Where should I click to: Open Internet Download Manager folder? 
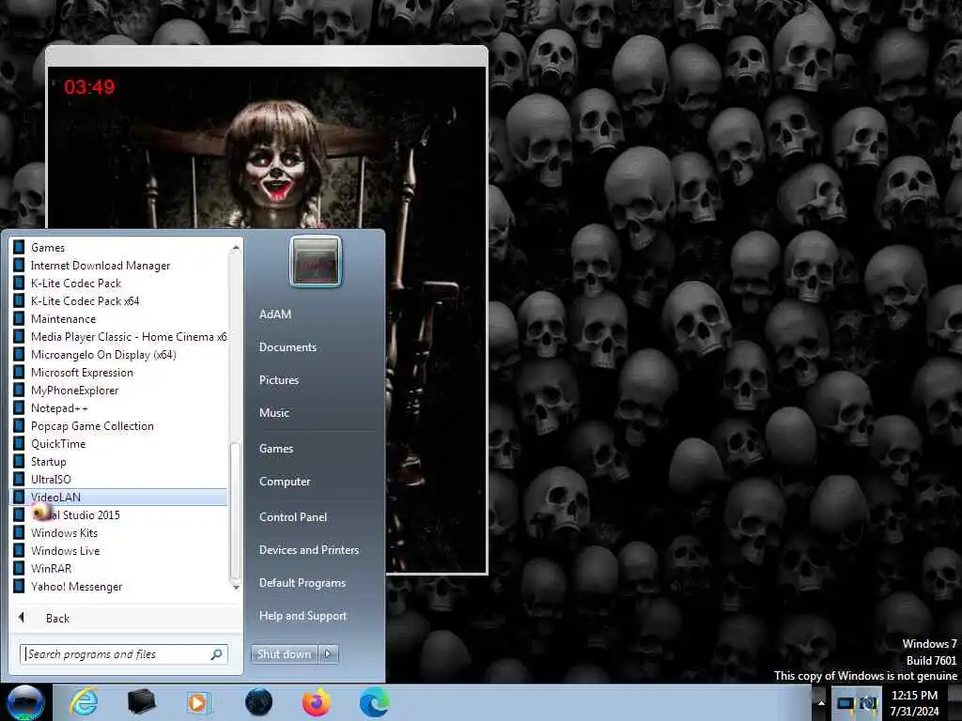click(x=119, y=265)
